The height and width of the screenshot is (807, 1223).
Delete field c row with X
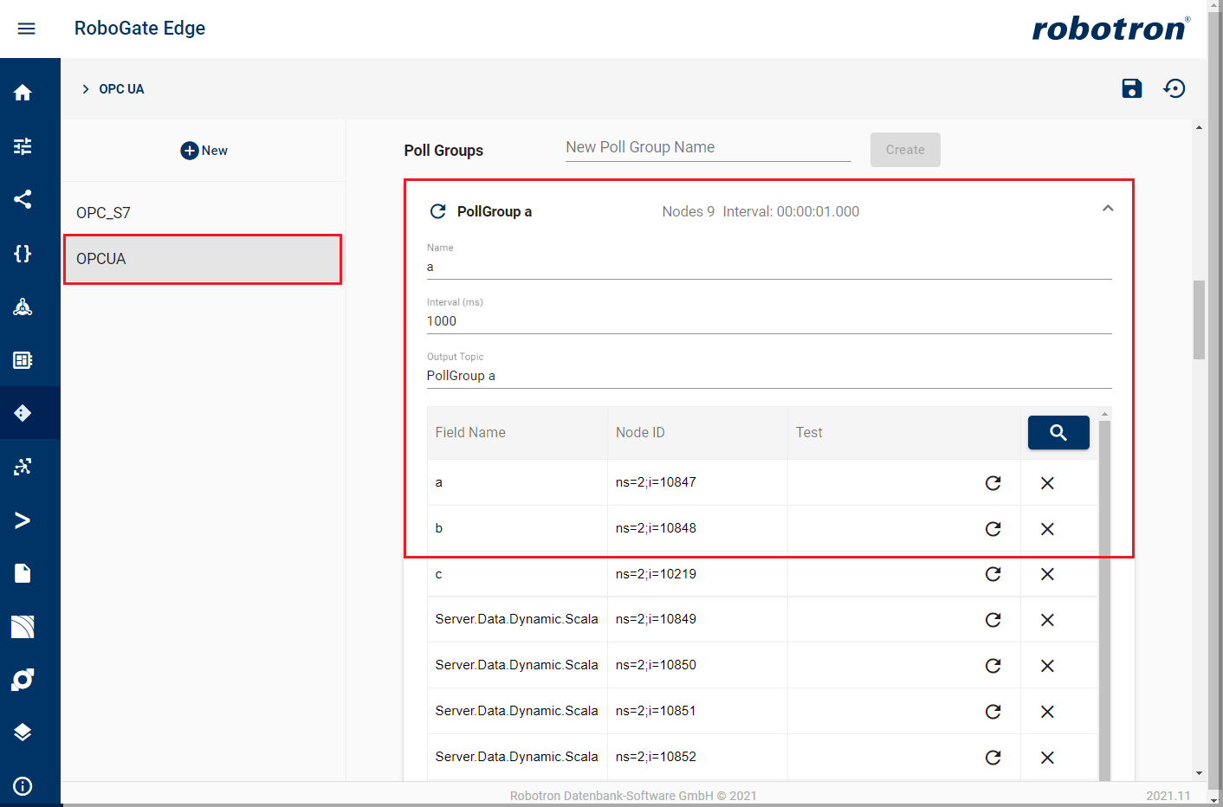[1047, 574]
